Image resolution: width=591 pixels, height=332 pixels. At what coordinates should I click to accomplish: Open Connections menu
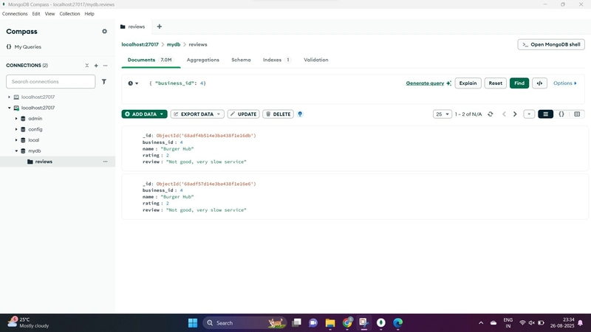[x=15, y=13]
